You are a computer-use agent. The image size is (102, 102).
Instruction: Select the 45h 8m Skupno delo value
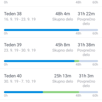pos(63,45)
